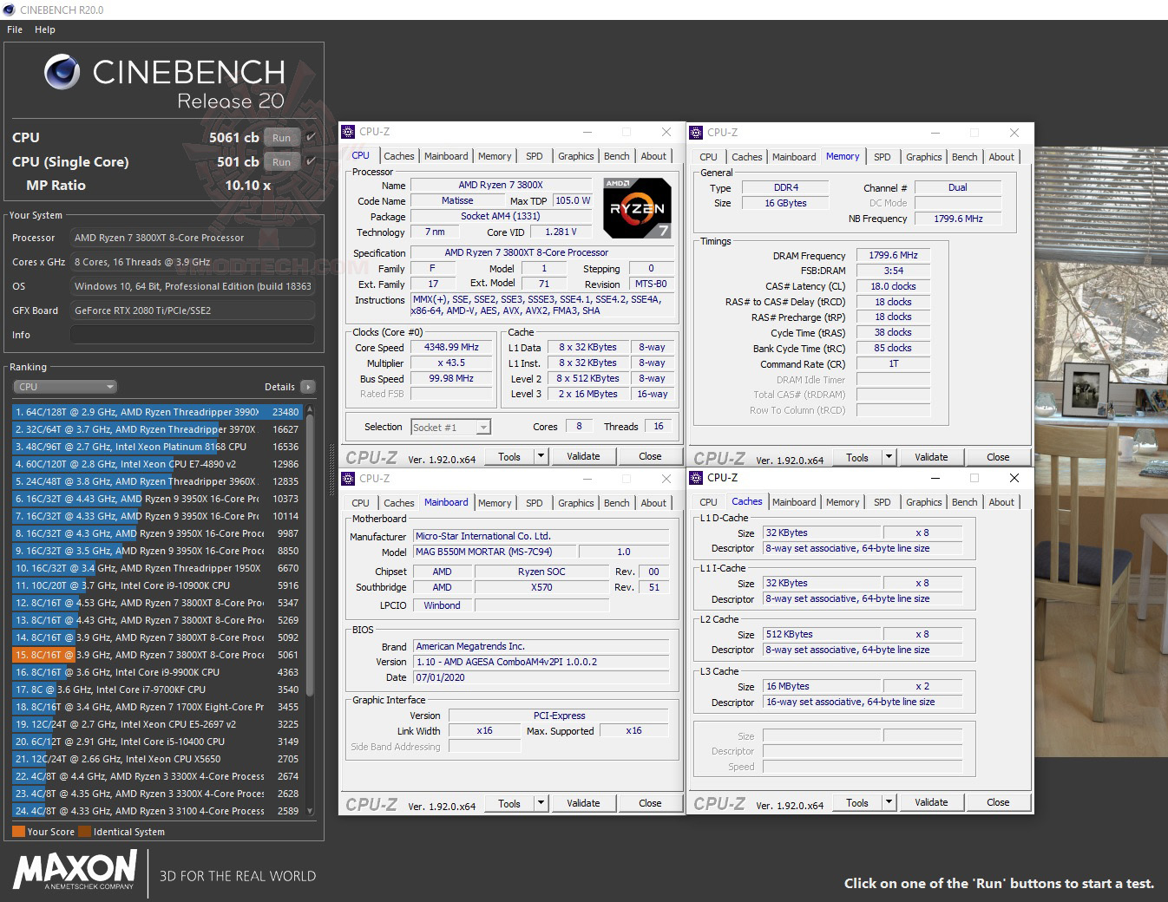Open Tools dropdown arrow in CPU-Z Caches window
The width and height of the screenshot is (1168, 902).
889,802
